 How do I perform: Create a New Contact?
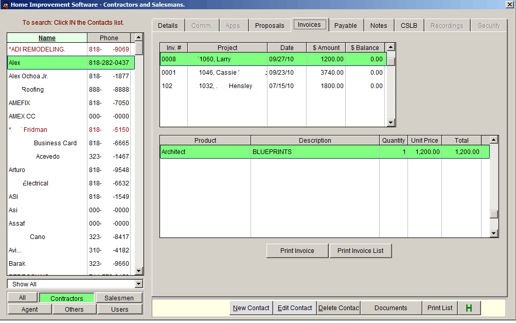(x=251, y=308)
